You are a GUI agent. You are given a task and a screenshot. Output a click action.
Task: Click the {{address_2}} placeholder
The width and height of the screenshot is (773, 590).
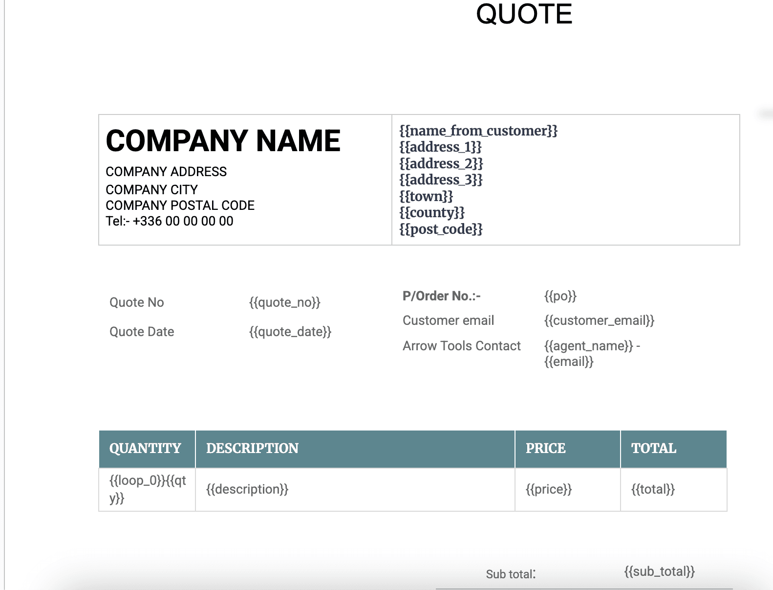tap(441, 163)
